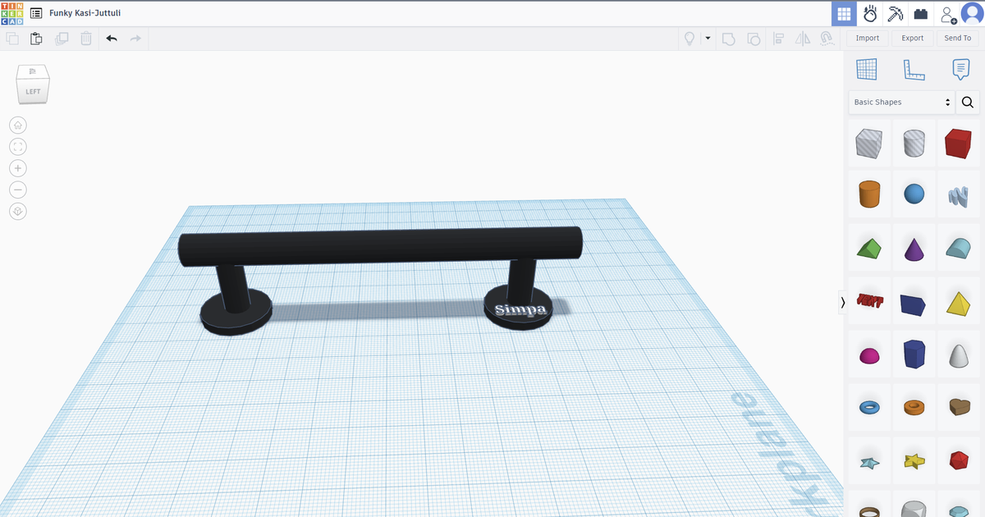Screen dimensions: 985x517
Task: Click the Import button
Action: [867, 38]
